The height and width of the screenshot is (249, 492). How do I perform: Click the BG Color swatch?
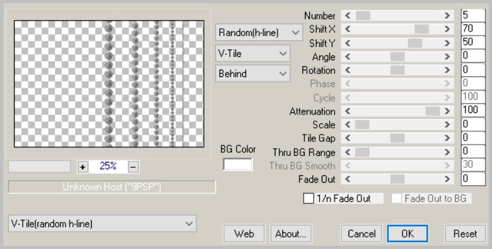(237, 165)
